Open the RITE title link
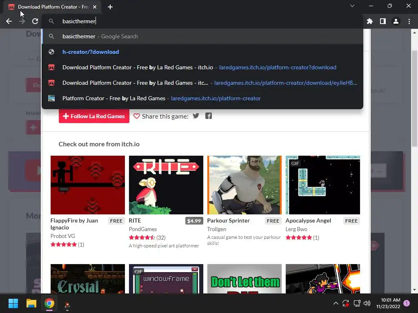418x313 pixels. (135, 220)
